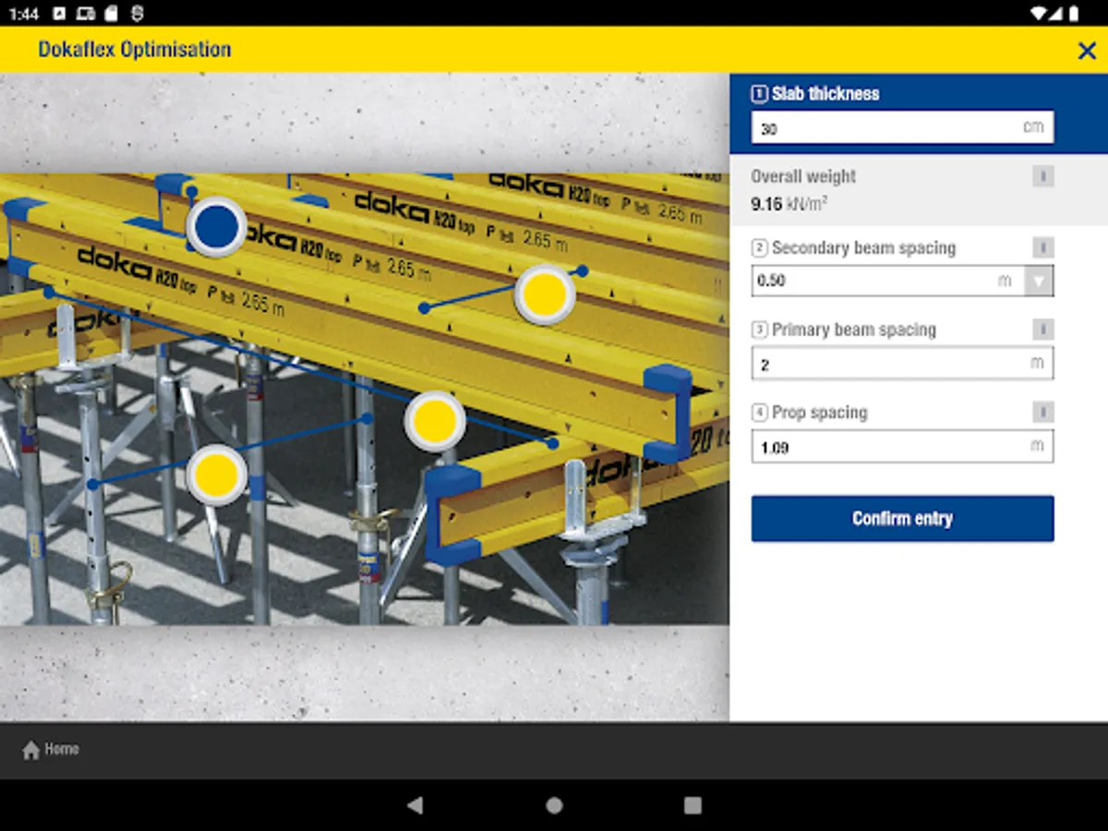1108x831 pixels.
Task: Tap the Android recent apps square button
Action: pyautogui.click(x=692, y=805)
